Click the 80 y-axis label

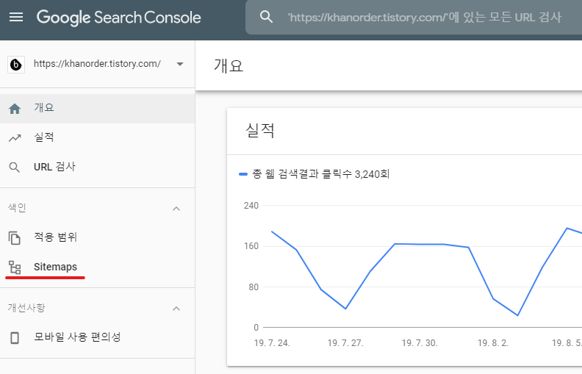254,287
